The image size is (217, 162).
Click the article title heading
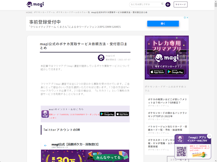pos(83,46)
